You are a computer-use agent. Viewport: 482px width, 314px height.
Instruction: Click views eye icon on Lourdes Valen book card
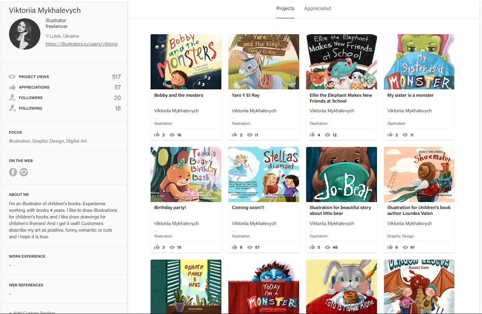tap(406, 248)
